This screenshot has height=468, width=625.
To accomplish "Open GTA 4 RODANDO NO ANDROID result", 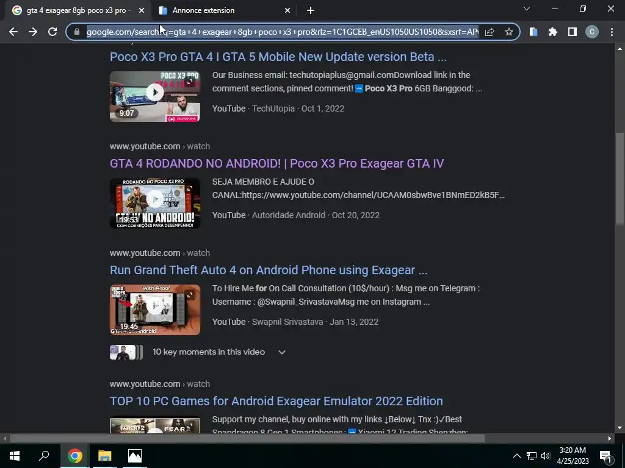I will click(x=276, y=163).
